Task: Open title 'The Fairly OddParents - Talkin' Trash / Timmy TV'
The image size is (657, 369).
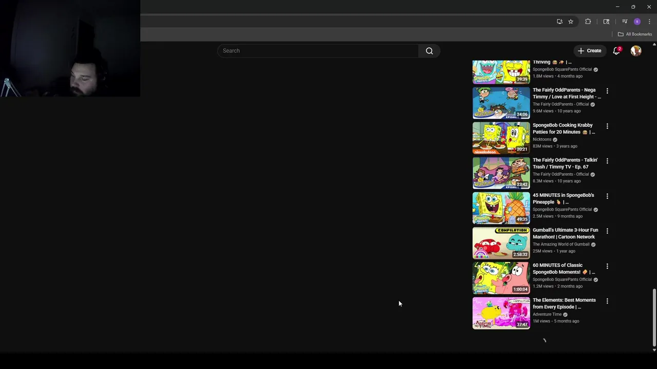Action: click(565, 163)
